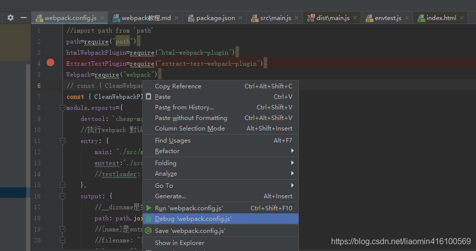Toggle fold marker on line 20
The image size is (476, 251).
pyautogui.click(x=62, y=240)
